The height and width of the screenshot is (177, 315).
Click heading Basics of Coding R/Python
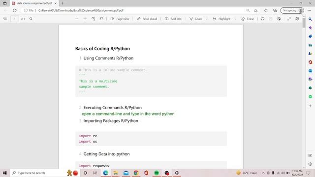pyautogui.click(x=102, y=49)
